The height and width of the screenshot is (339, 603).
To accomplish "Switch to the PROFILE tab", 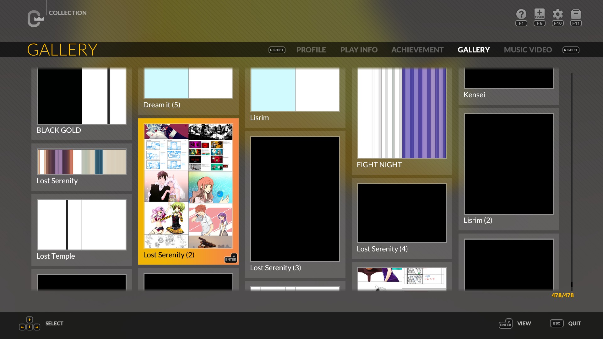I will pyautogui.click(x=311, y=50).
